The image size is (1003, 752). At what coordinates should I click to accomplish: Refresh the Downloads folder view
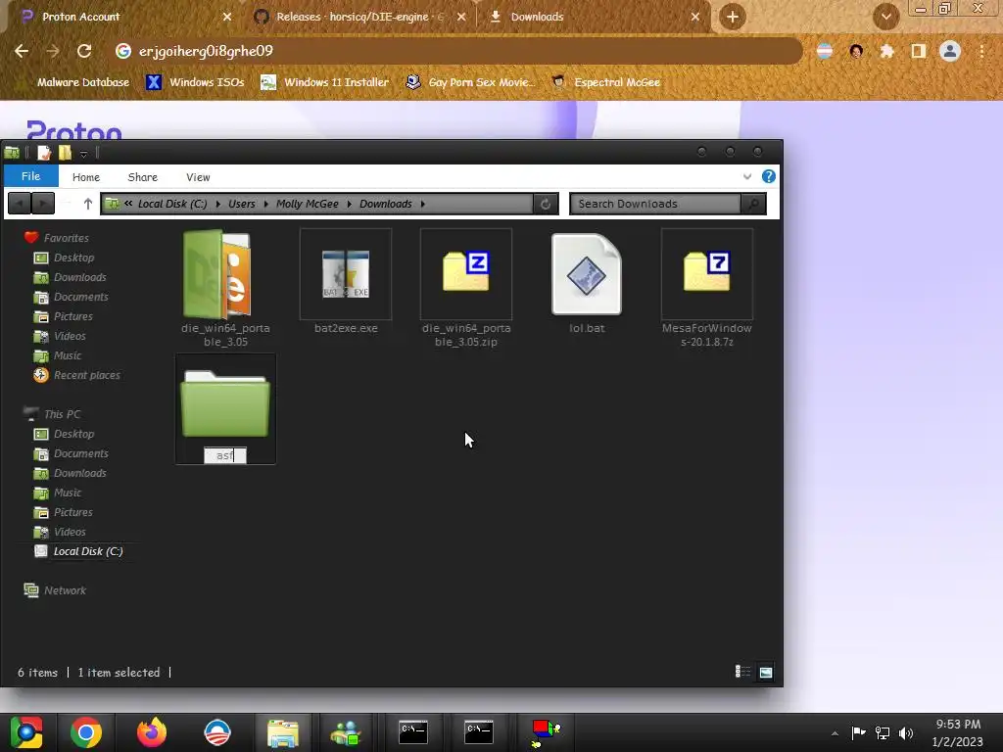[x=546, y=204]
